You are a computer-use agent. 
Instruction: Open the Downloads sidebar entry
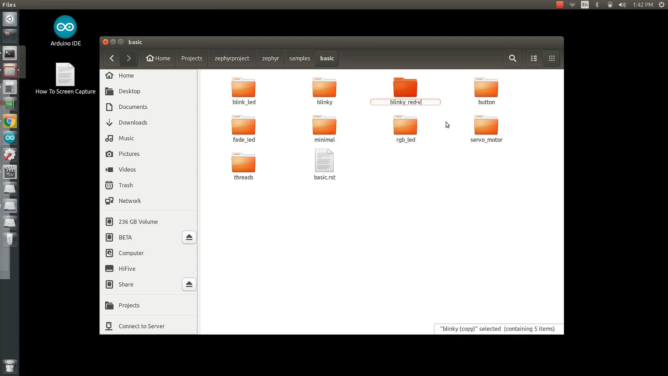[133, 122]
